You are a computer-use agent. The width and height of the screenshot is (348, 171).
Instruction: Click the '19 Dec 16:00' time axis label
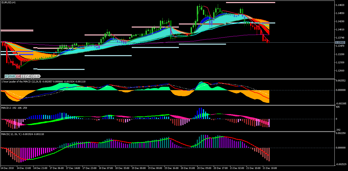[x=171, y=168]
